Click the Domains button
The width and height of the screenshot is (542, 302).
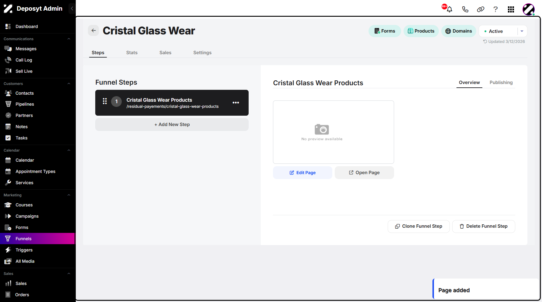[459, 31]
